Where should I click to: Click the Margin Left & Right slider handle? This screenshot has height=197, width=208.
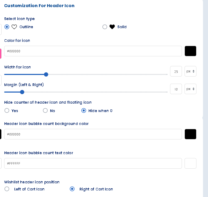(x=22, y=92)
